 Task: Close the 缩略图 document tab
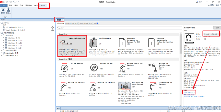(x=63, y=20)
